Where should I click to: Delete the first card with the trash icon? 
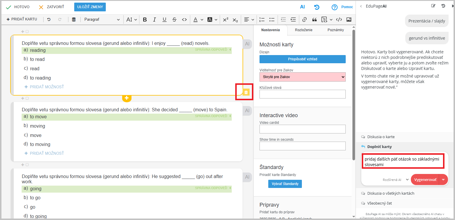pos(246,92)
